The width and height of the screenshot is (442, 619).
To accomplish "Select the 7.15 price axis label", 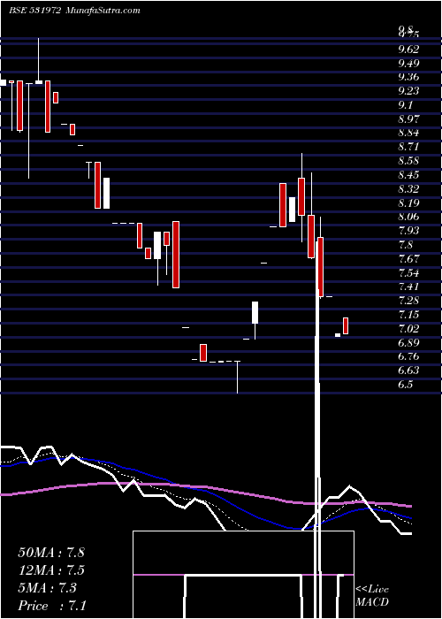I will coord(408,316).
